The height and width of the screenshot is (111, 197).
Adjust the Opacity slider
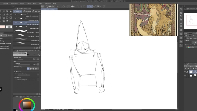(24, 65)
